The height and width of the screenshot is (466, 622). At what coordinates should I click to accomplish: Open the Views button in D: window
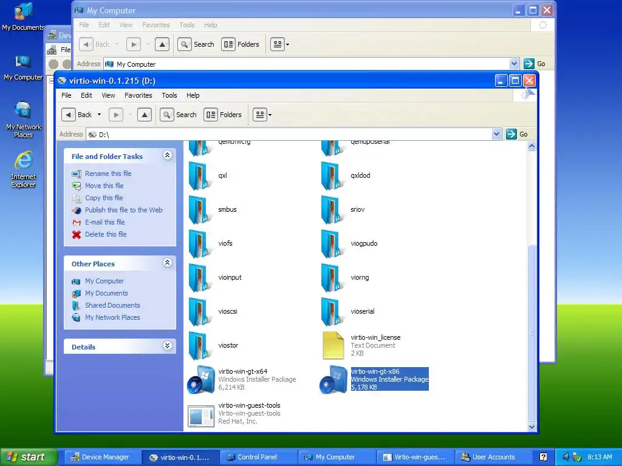click(260, 115)
